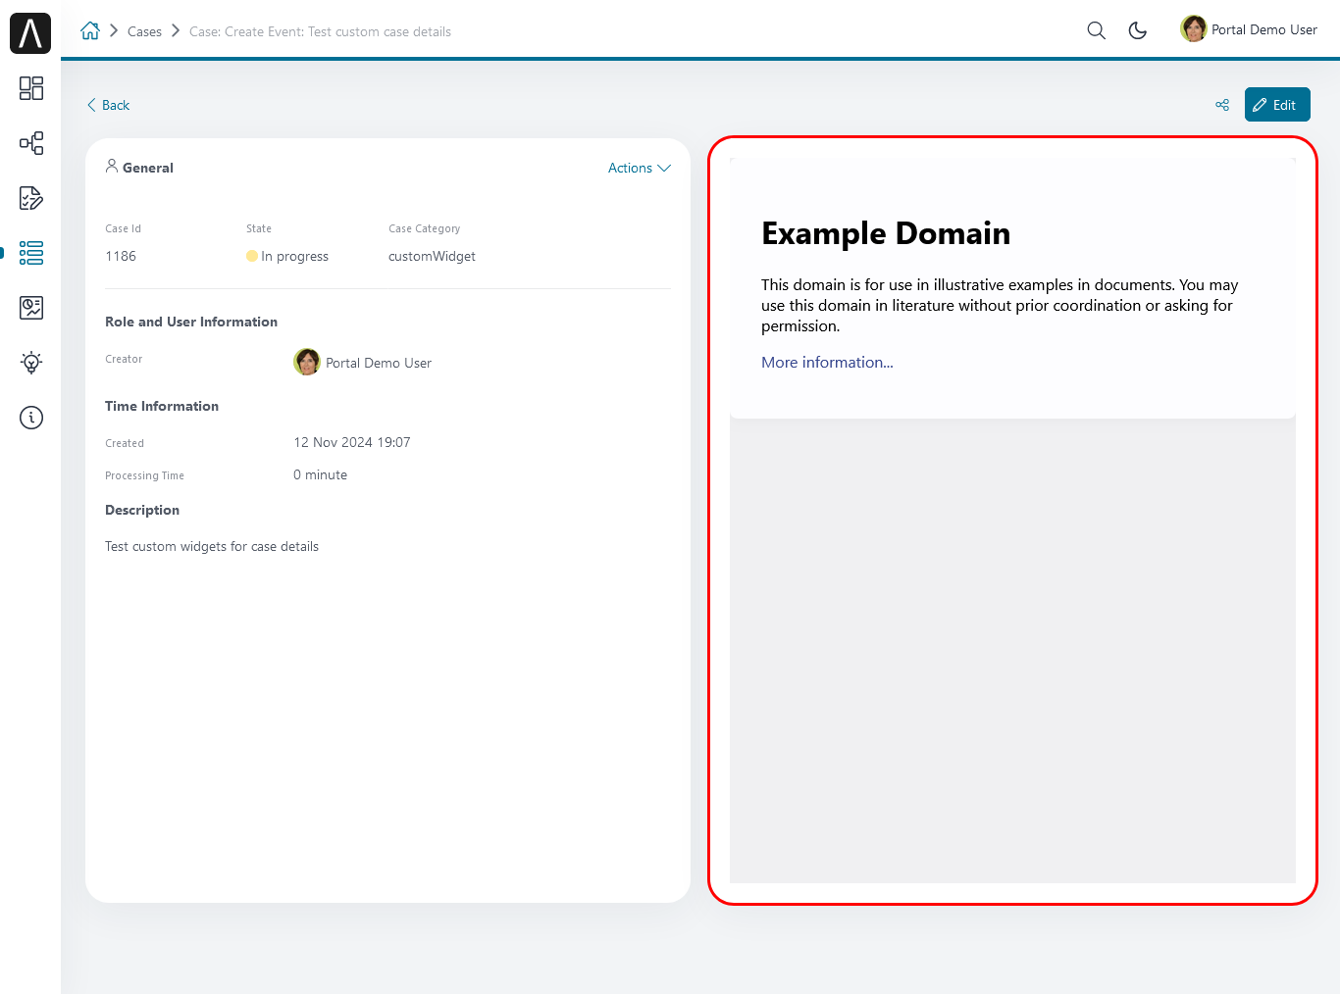Viewport: 1340px width, 994px height.
Task: Open the Dashboard from the sidebar
Action: (x=31, y=88)
